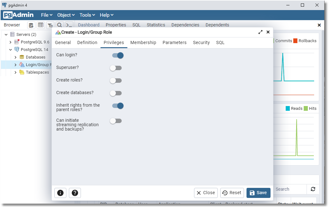Click the View Data grid icon

coord(40,25)
